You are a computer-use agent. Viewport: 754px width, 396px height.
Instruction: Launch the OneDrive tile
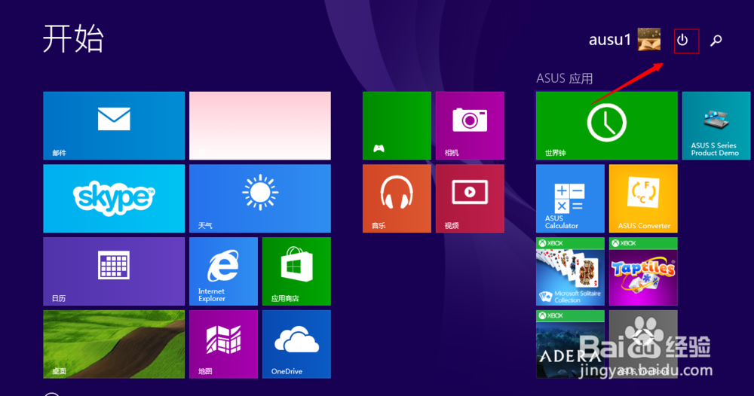tap(296, 344)
